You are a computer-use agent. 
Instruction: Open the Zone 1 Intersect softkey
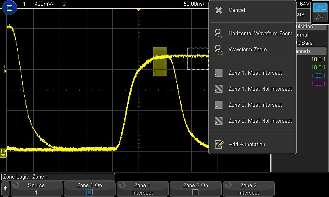(x=142, y=189)
